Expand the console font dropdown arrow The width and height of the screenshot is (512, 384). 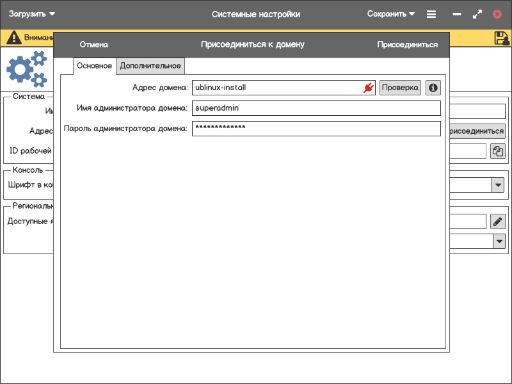(498, 185)
